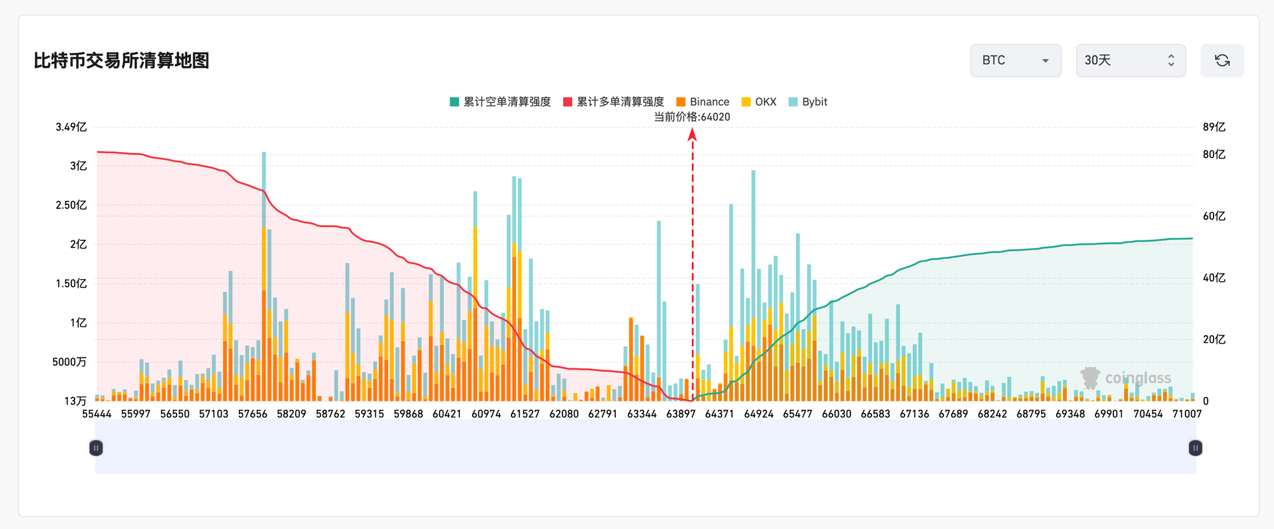Viewport: 1274px width, 529px height.
Task: Click the data zoom range bar
Action: coord(646,447)
